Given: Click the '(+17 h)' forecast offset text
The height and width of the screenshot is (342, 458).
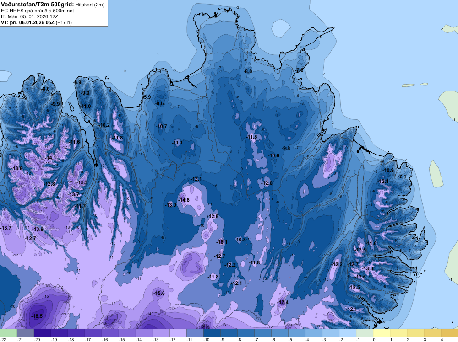Looking at the screenshot, I should click(64, 22).
